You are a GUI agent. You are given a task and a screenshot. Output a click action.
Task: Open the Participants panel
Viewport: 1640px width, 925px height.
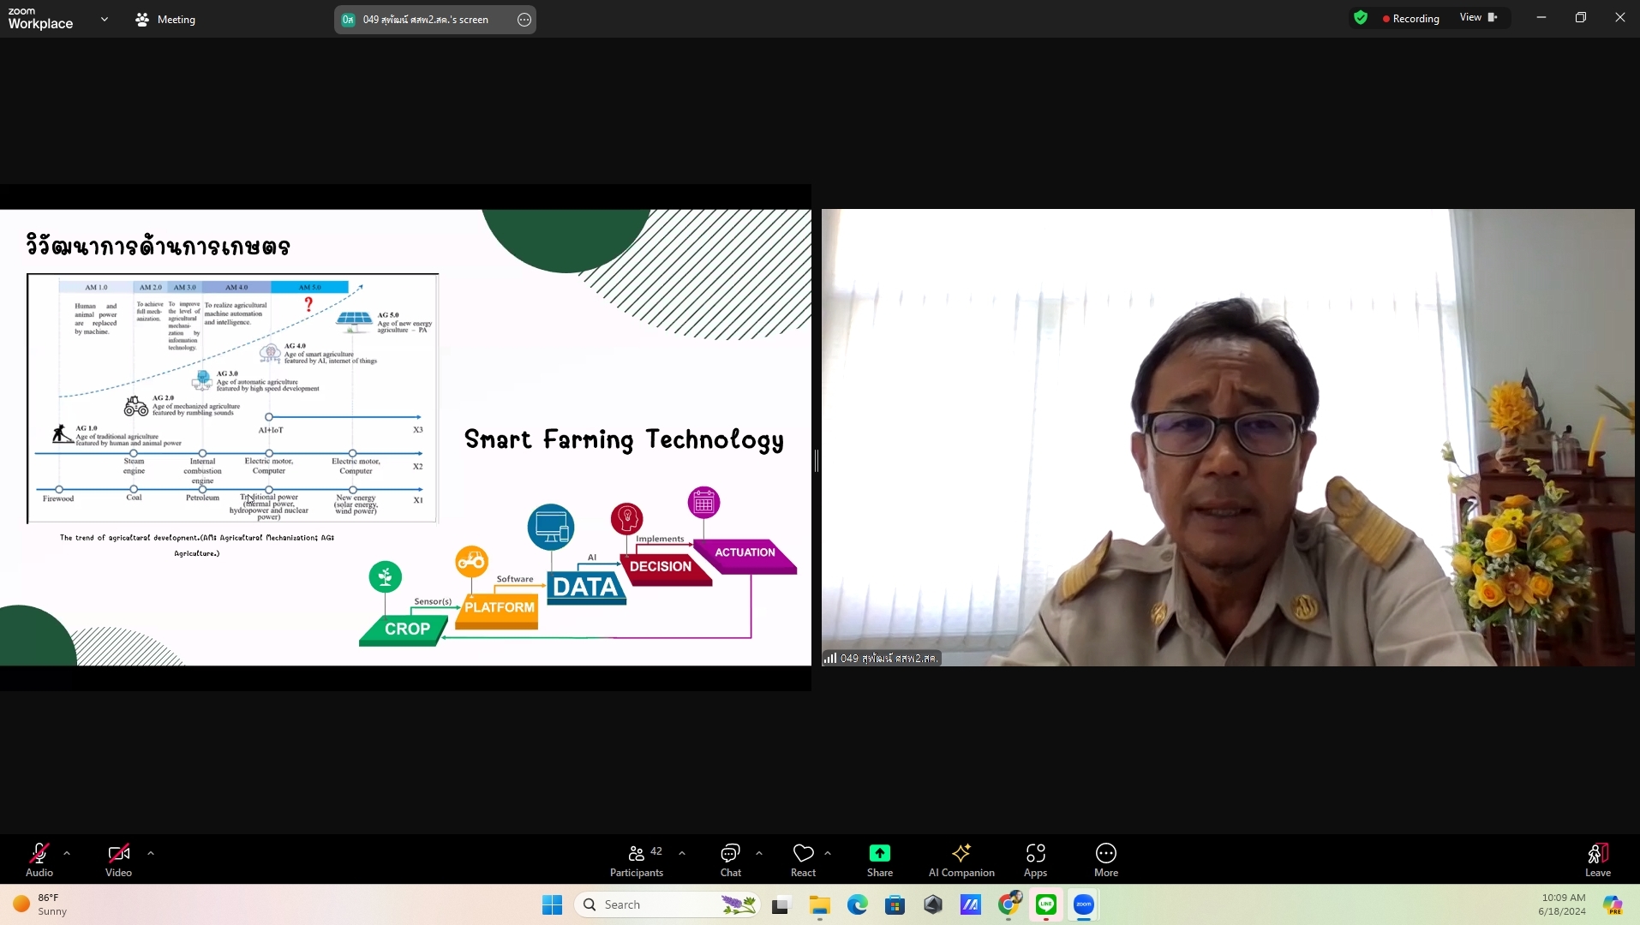[x=636, y=859]
